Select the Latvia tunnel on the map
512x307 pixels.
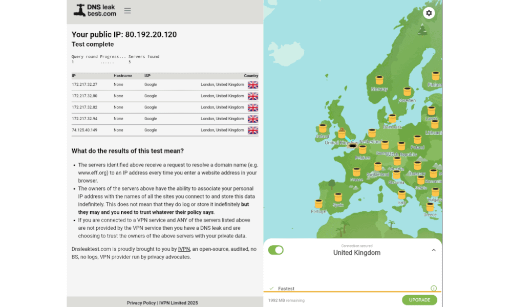point(431,111)
